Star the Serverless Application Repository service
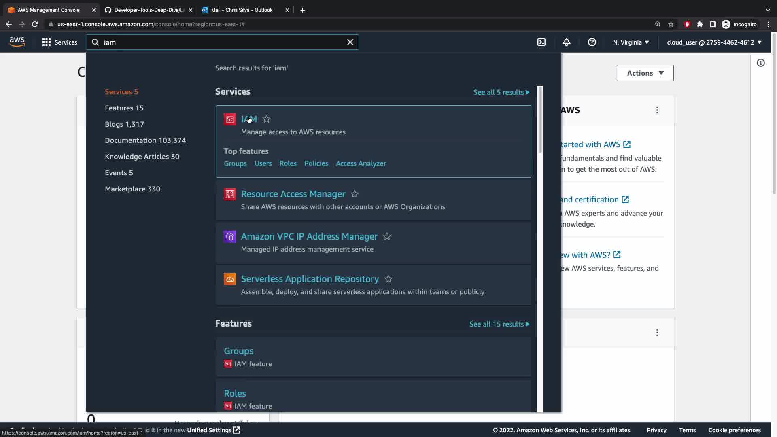The width and height of the screenshot is (777, 437). tap(388, 279)
